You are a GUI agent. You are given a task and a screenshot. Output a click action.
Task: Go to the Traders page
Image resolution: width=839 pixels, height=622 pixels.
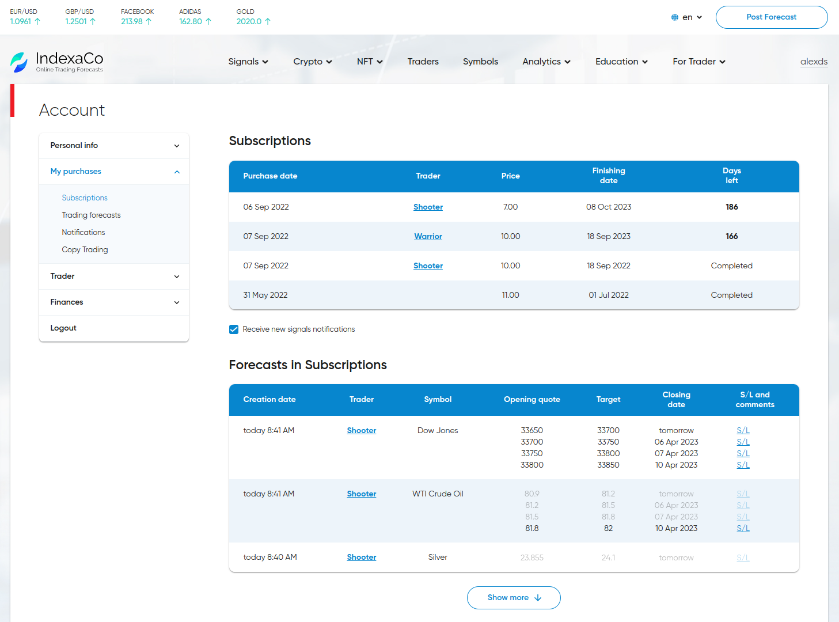click(x=423, y=62)
